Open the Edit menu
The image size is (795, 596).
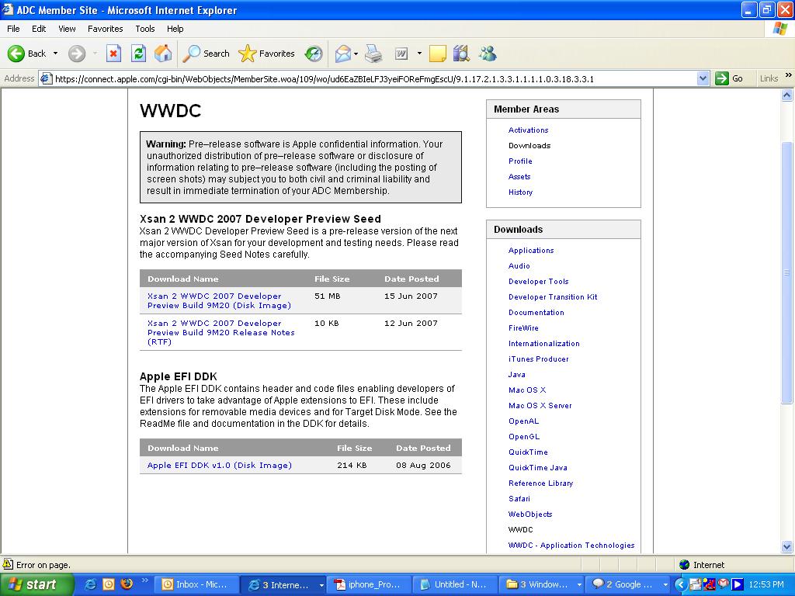point(39,29)
